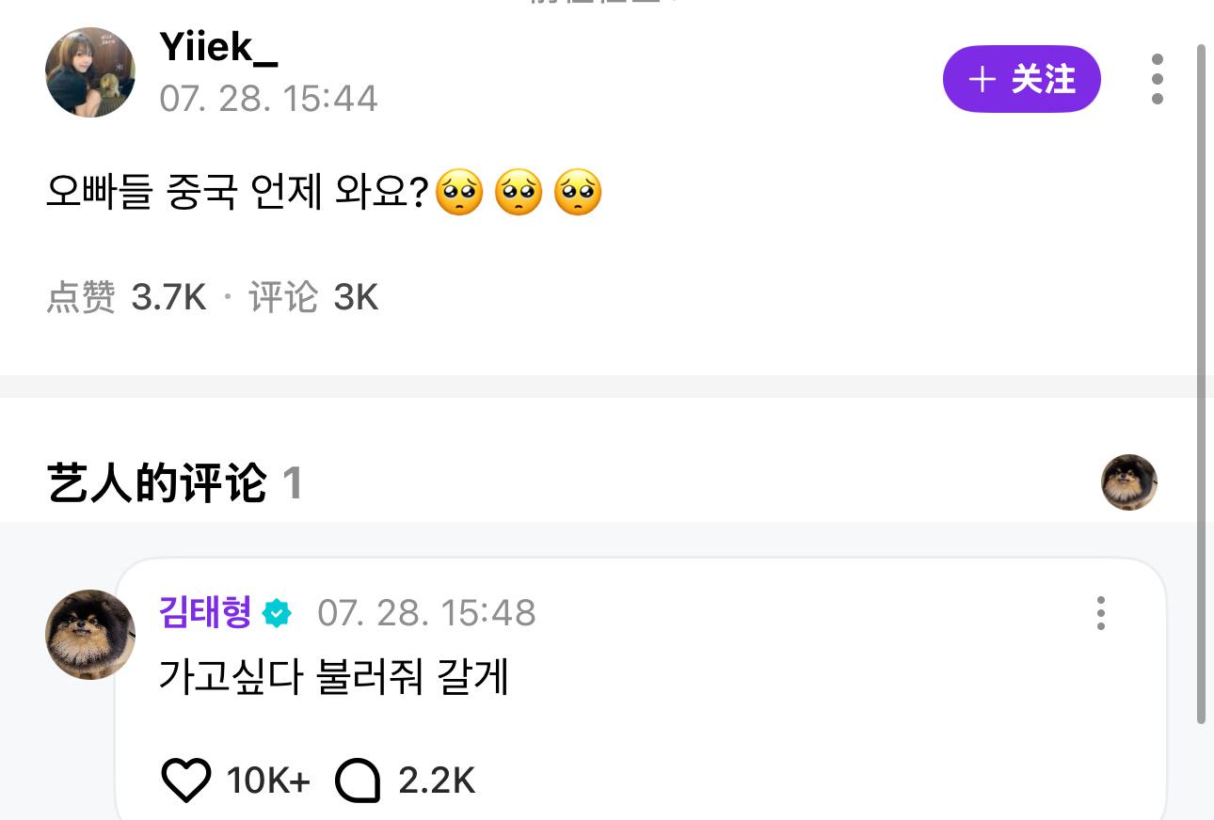Click the 김태형 artist name

(x=205, y=613)
